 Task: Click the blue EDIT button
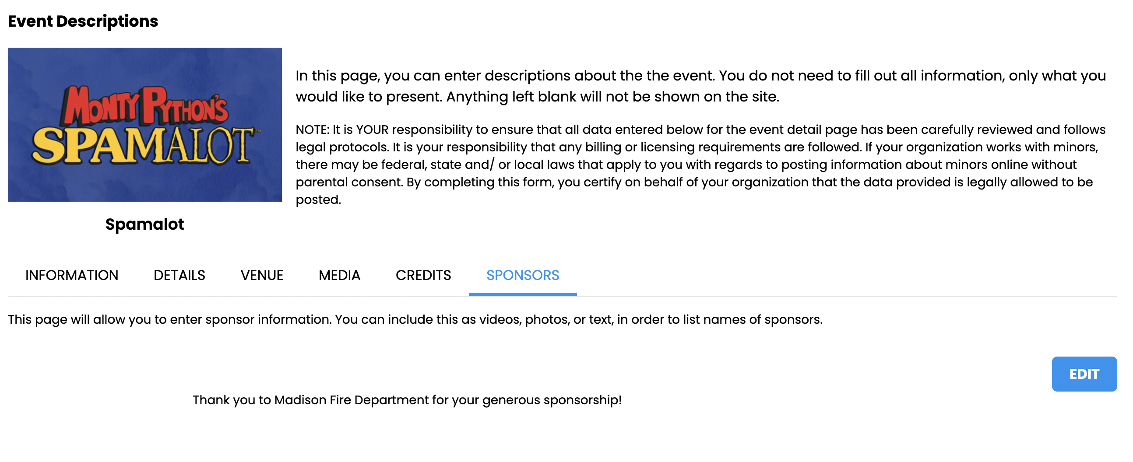[x=1084, y=374]
